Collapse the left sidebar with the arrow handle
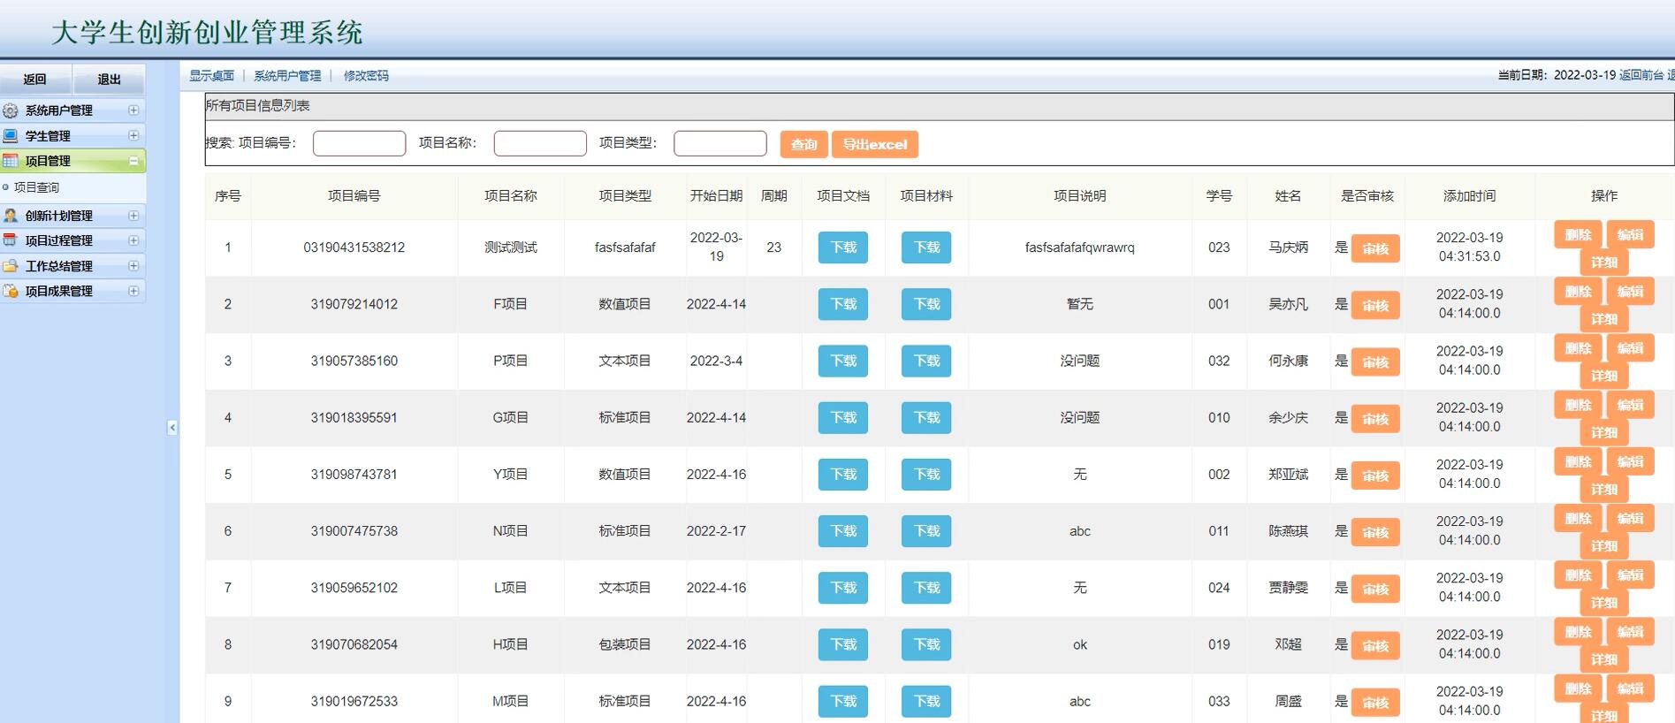Image resolution: width=1675 pixels, height=723 pixels. pos(172,428)
